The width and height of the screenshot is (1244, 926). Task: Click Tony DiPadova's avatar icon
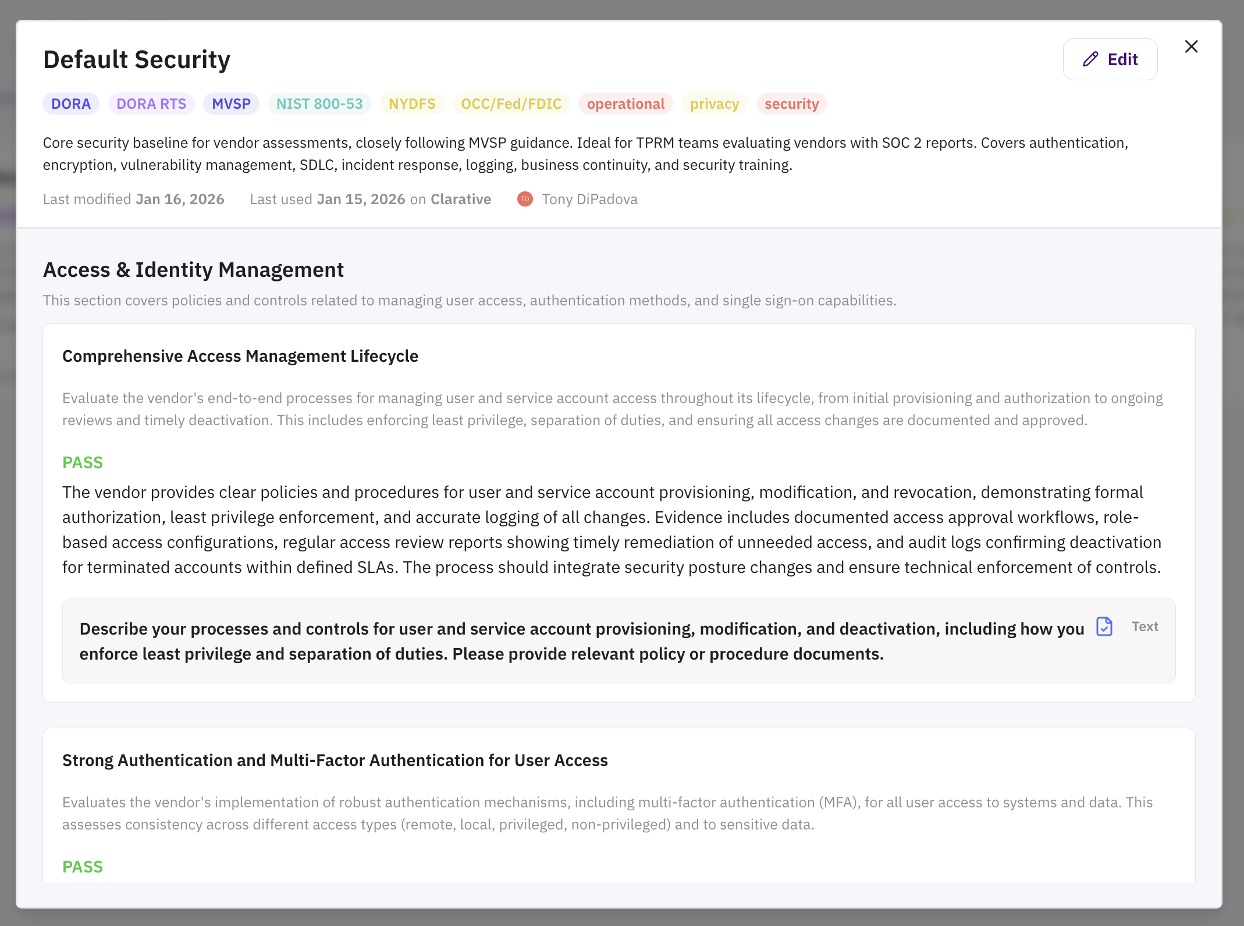525,200
